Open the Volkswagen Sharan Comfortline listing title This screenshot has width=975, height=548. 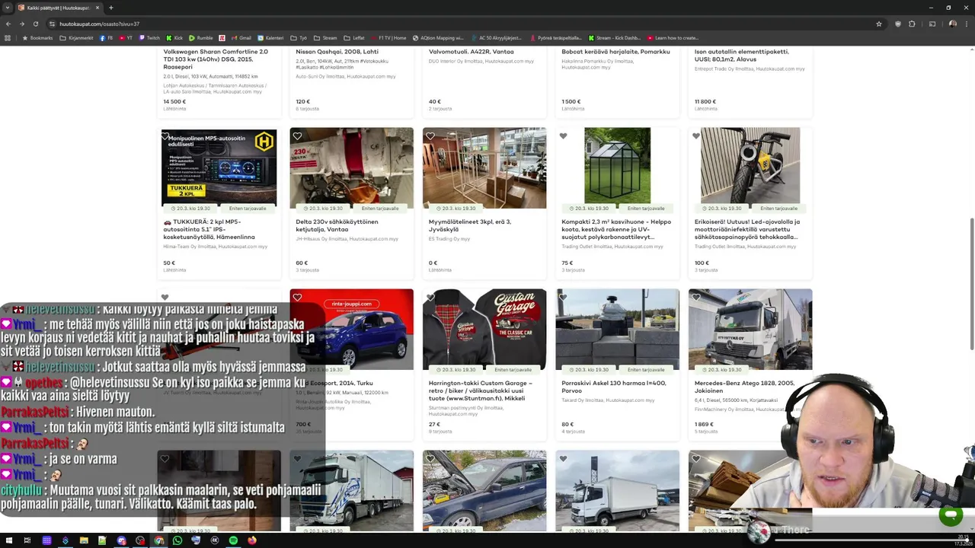click(216, 59)
